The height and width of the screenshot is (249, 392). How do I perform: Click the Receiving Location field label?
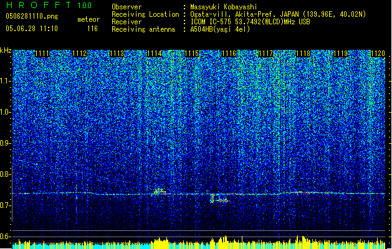pos(145,14)
